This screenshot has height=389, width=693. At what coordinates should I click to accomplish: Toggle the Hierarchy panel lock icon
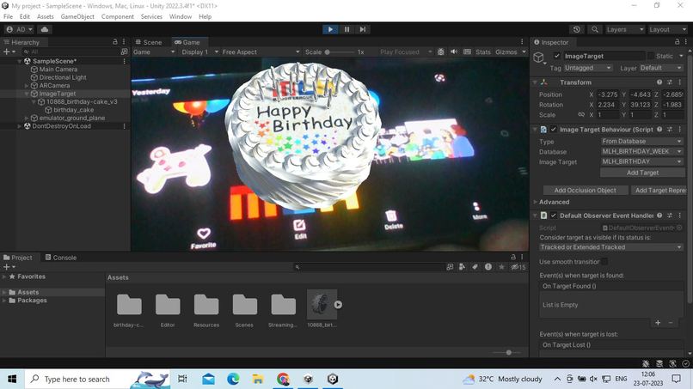115,41
